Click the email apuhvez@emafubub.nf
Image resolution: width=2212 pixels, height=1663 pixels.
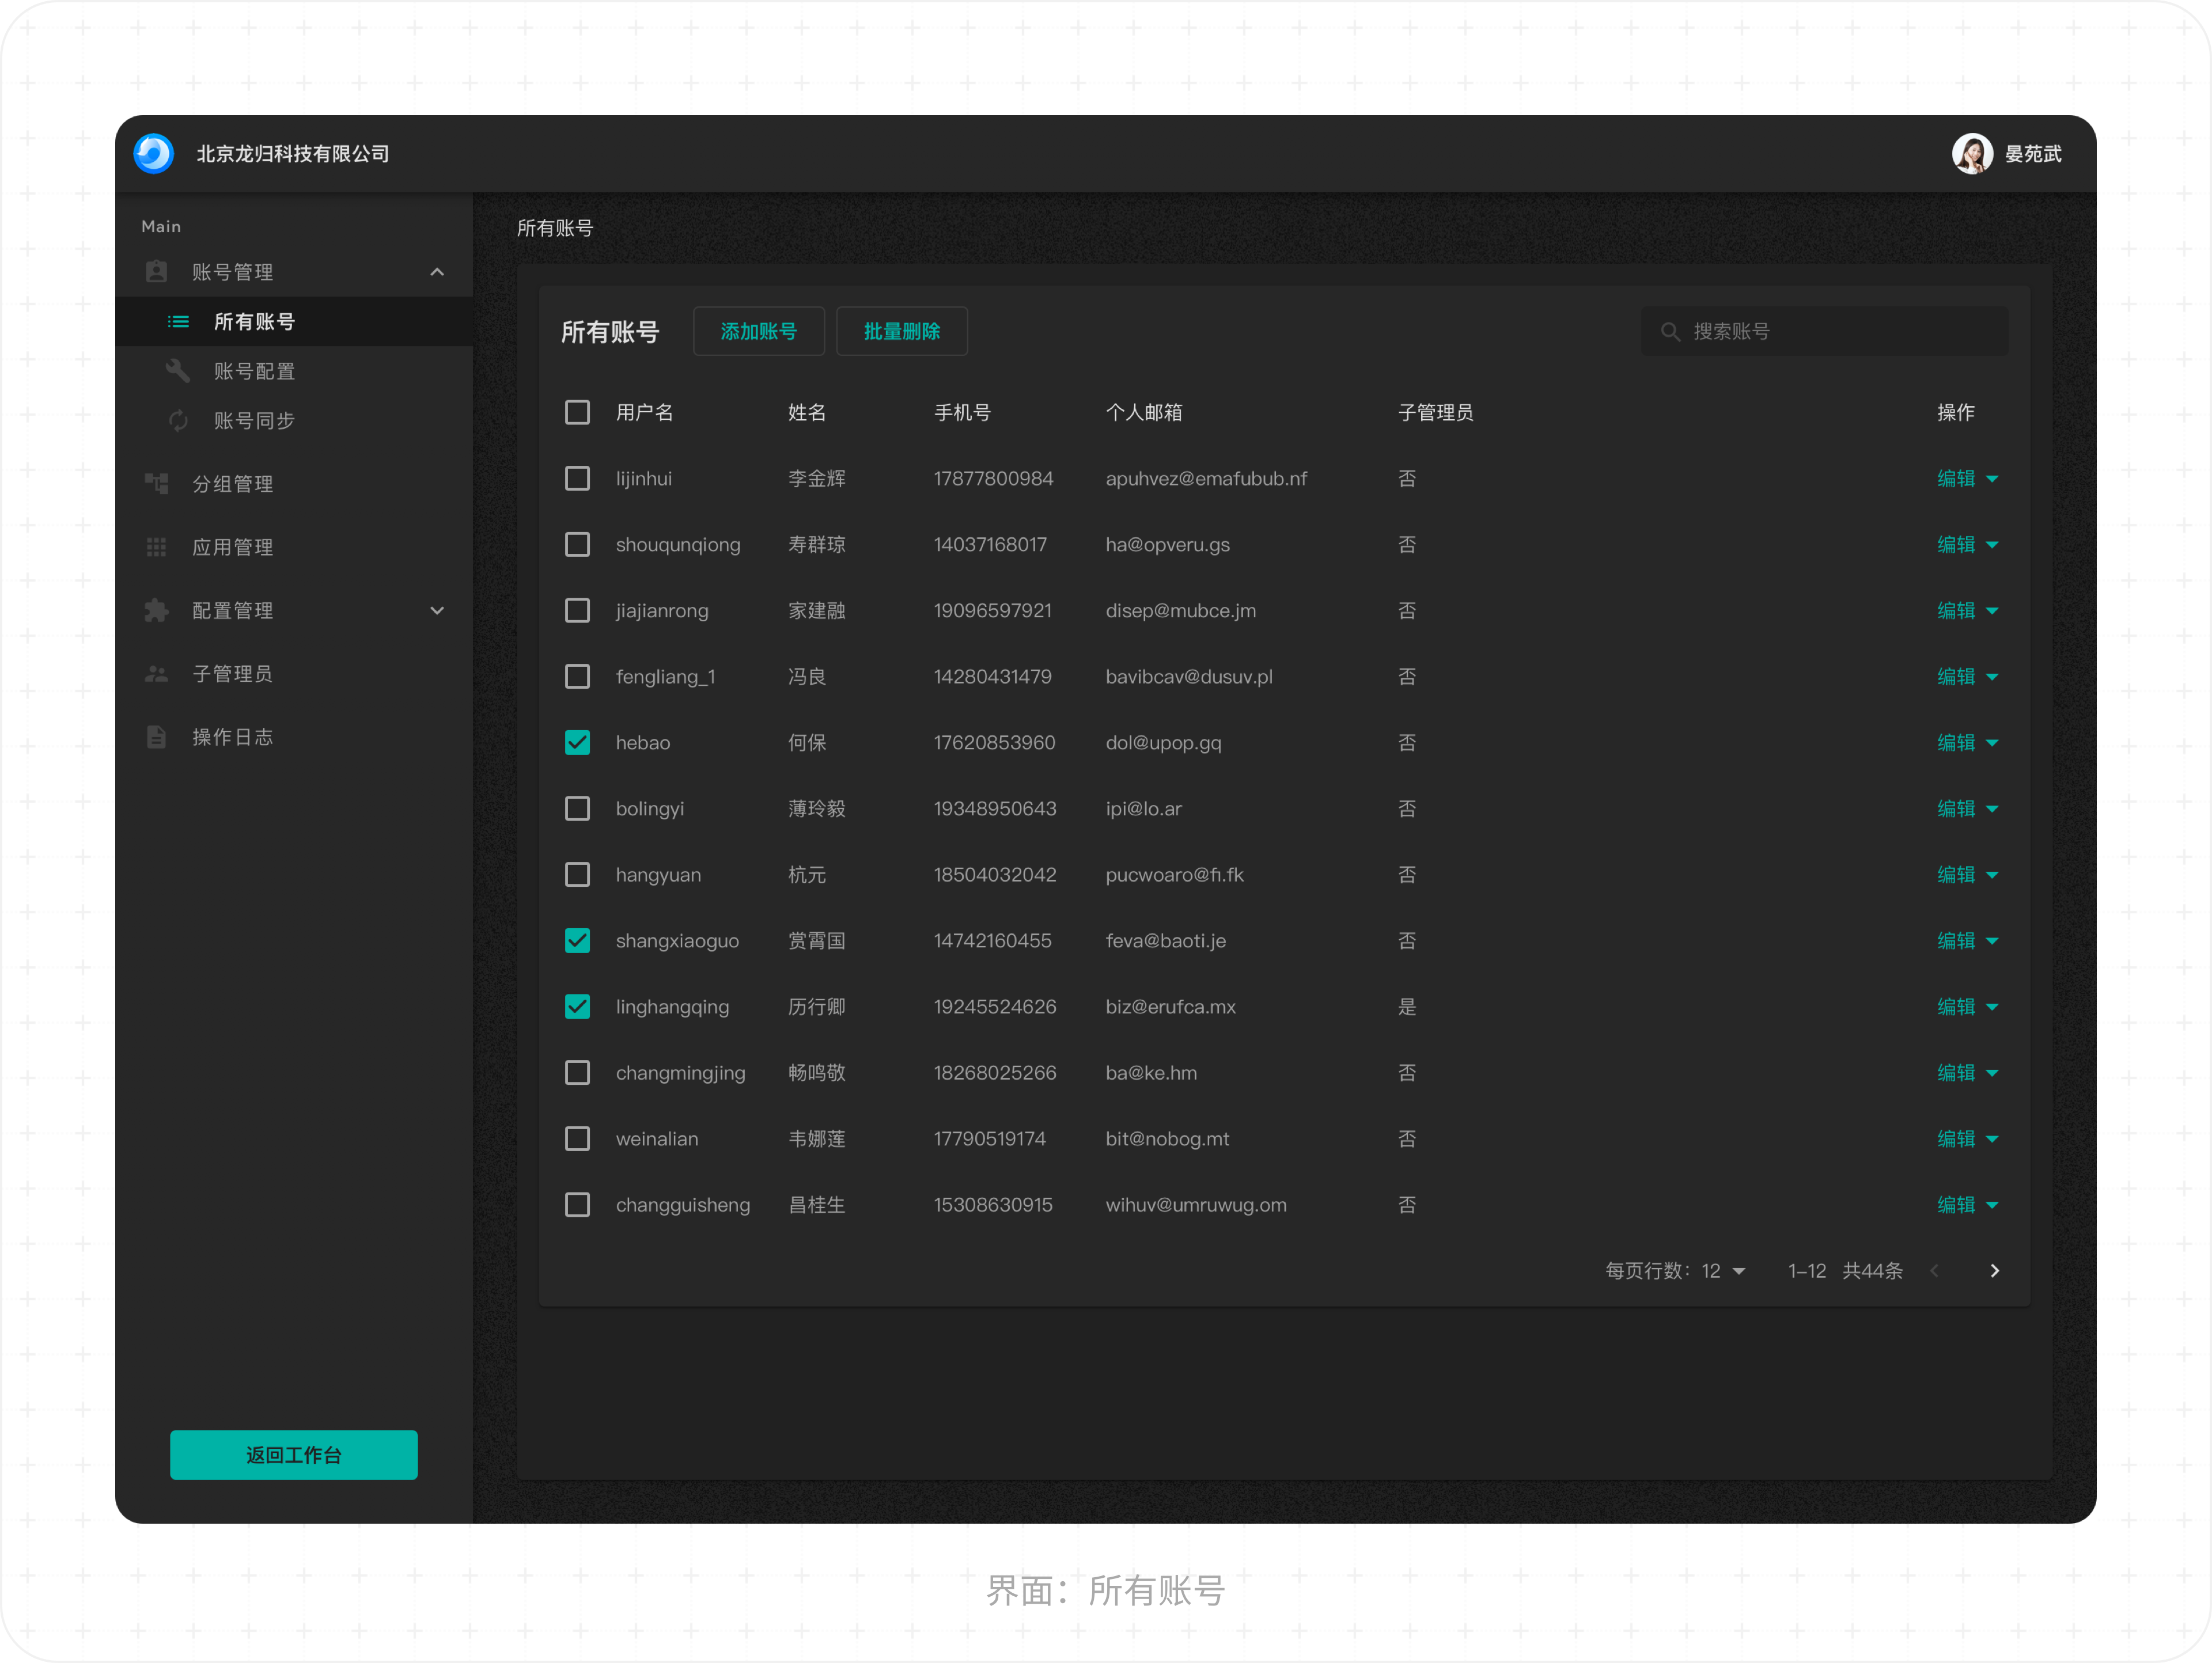[x=1206, y=479]
